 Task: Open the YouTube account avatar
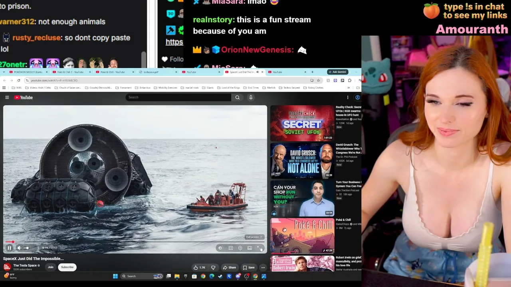358,97
